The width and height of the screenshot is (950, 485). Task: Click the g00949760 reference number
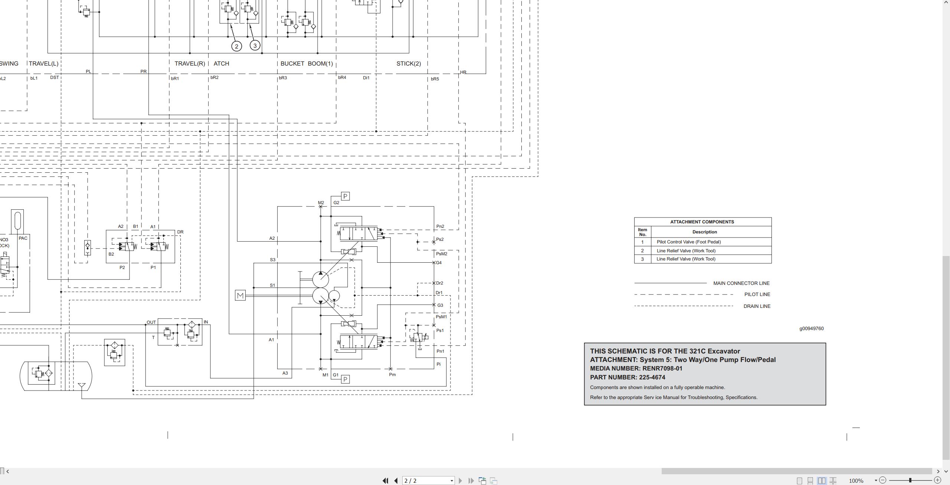point(811,329)
